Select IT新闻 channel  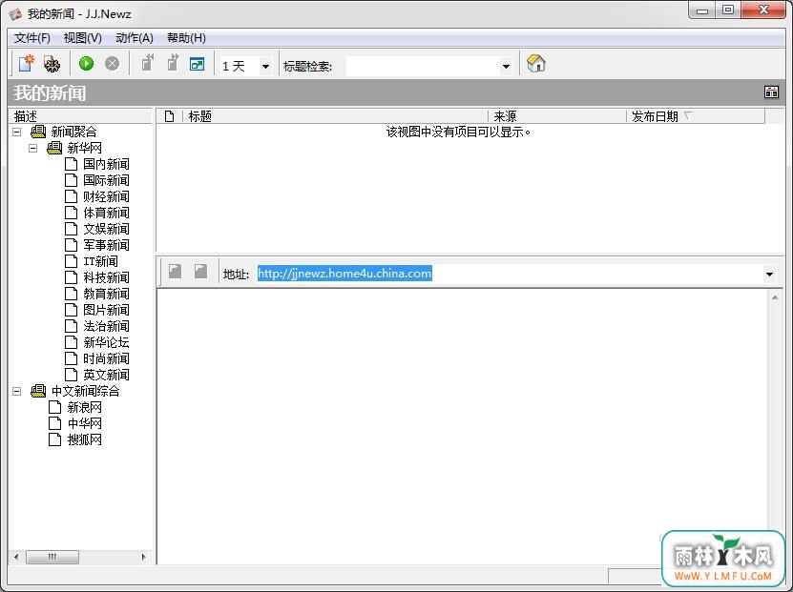click(x=100, y=261)
